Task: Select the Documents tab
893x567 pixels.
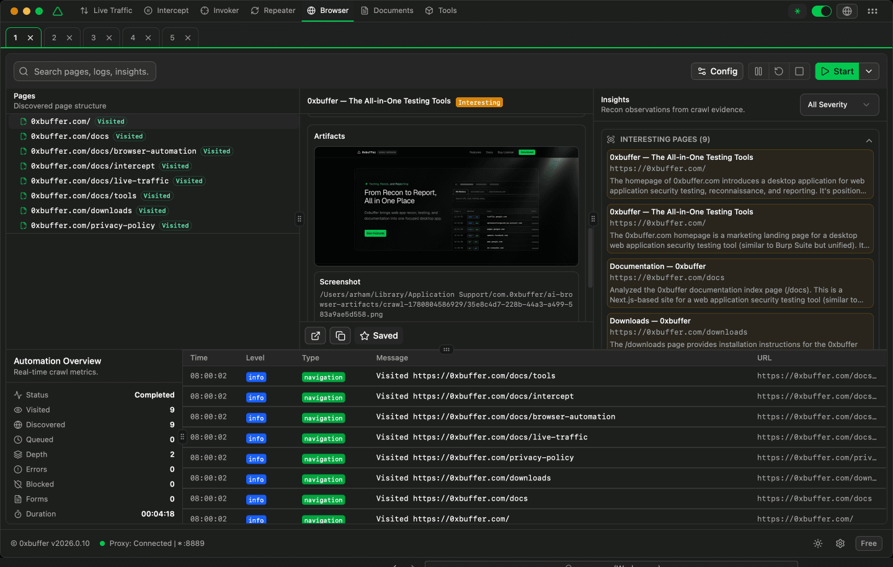Action: point(387,11)
